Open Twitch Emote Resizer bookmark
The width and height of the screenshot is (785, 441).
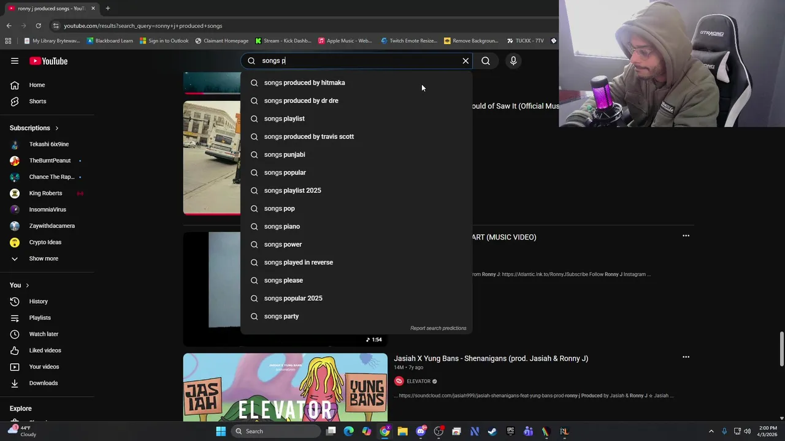[x=409, y=41]
